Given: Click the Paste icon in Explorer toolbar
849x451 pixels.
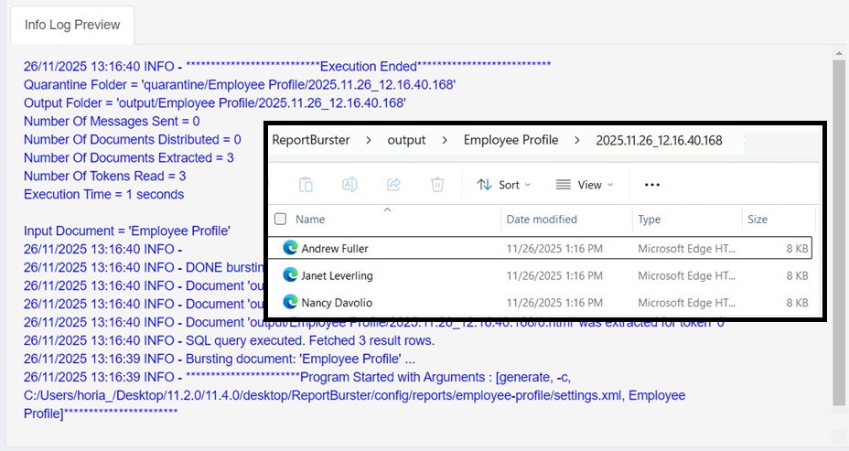Looking at the screenshot, I should coord(306,185).
